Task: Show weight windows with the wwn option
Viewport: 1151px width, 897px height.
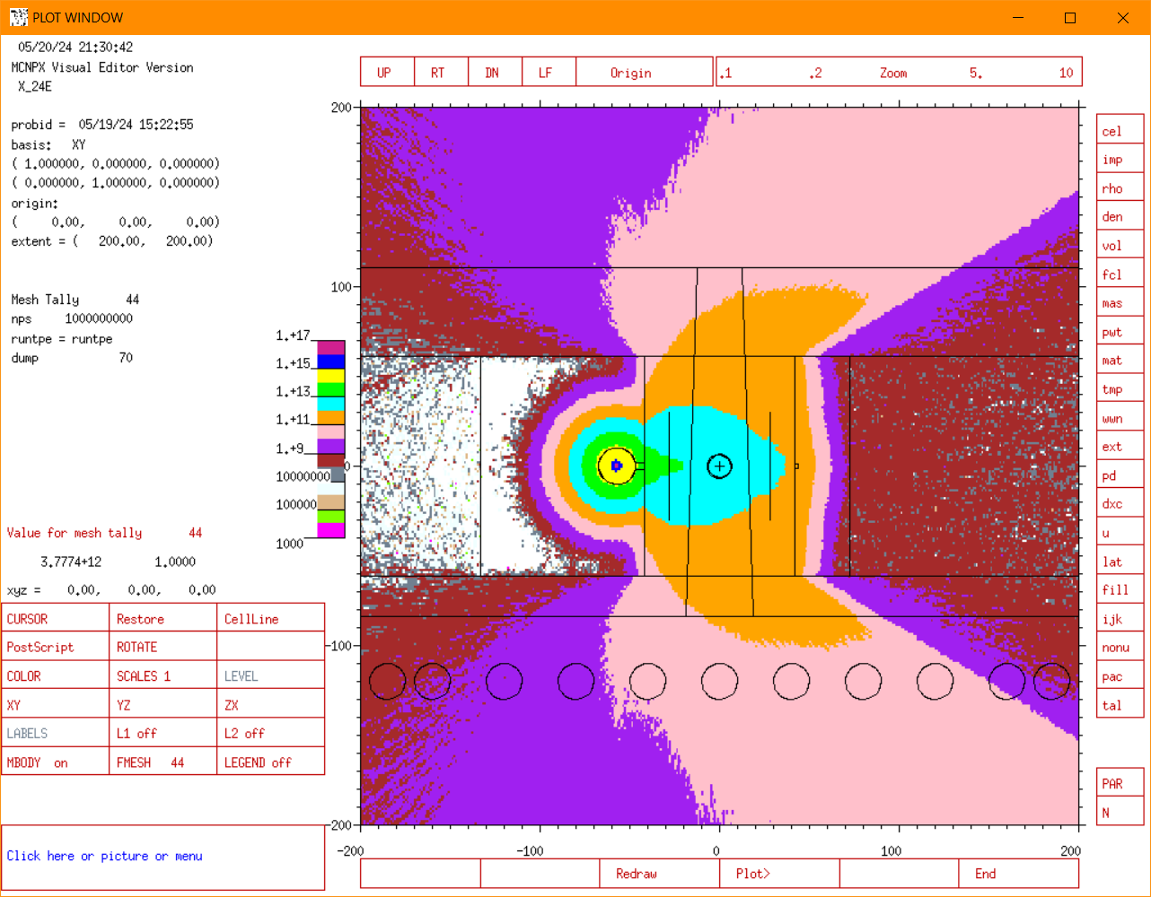Action: point(1120,417)
